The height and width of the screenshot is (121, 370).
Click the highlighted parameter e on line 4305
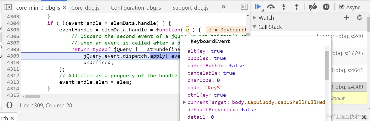[187, 30]
